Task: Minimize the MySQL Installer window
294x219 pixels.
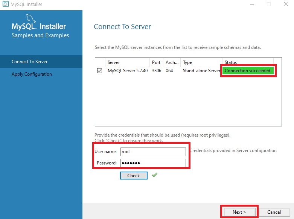Action: (252, 4)
